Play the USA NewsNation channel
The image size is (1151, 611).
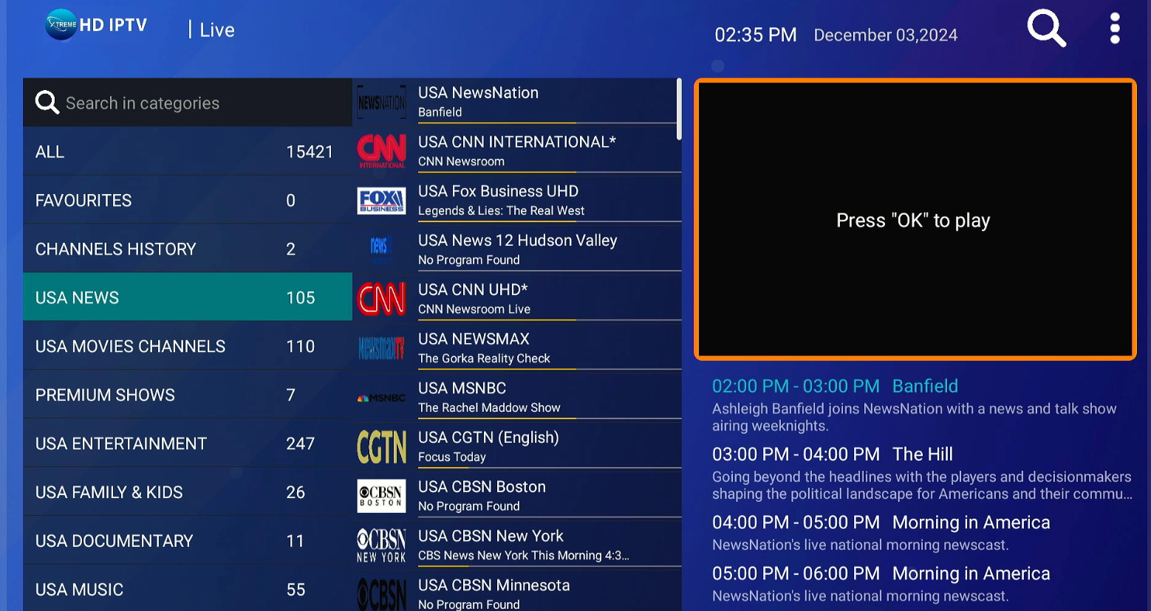[x=517, y=102]
